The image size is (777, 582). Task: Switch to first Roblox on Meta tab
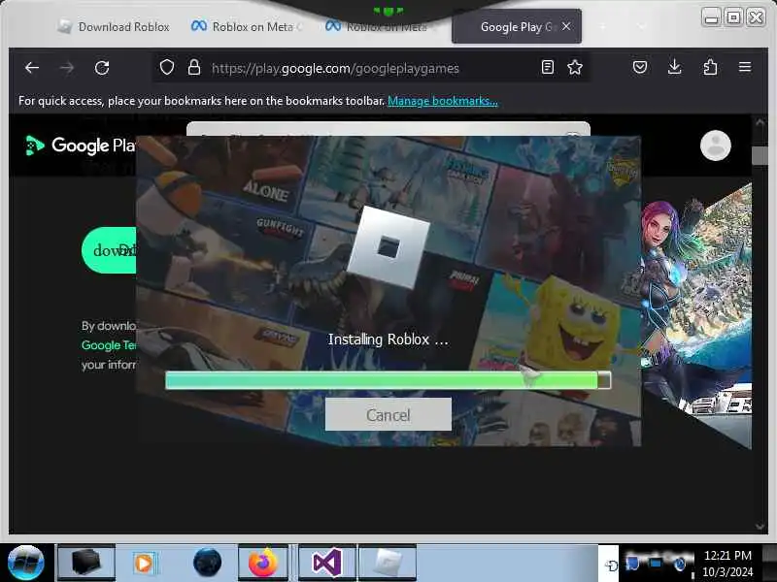click(x=248, y=27)
